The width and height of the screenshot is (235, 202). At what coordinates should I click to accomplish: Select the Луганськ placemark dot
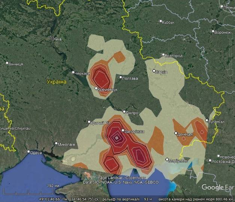coord(207,120)
